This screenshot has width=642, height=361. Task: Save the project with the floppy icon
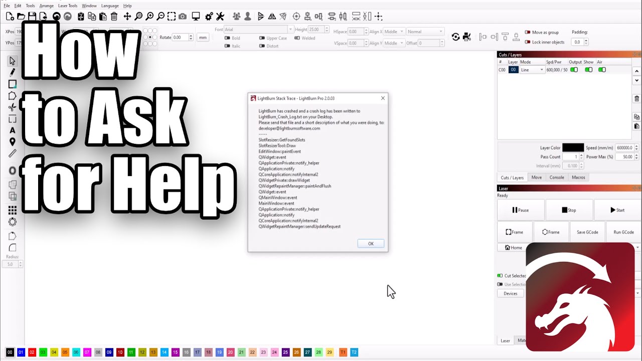tap(32, 17)
